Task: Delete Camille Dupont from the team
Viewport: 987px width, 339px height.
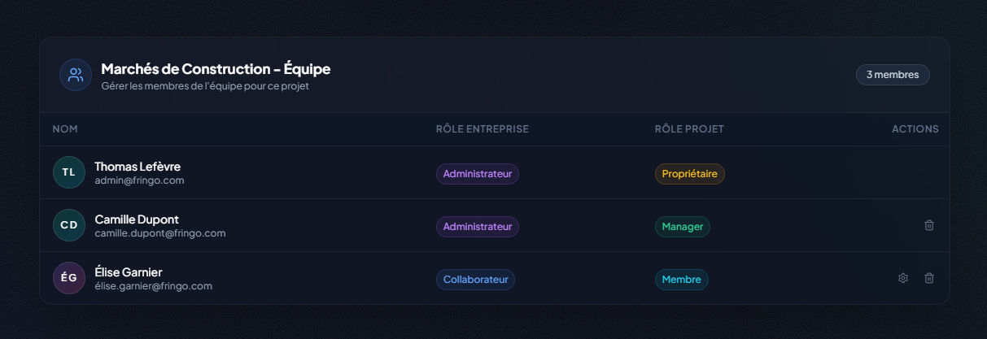Action: pyautogui.click(x=928, y=225)
